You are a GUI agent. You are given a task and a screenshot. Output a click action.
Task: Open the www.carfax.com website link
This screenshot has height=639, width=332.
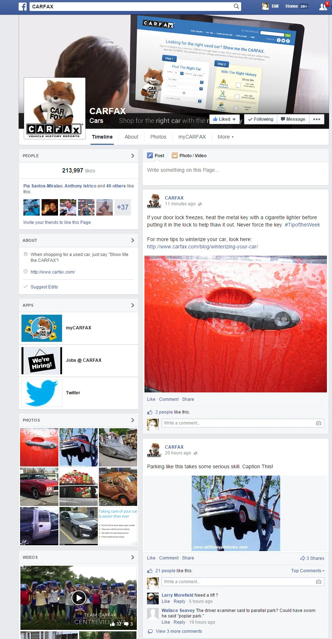point(53,272)
